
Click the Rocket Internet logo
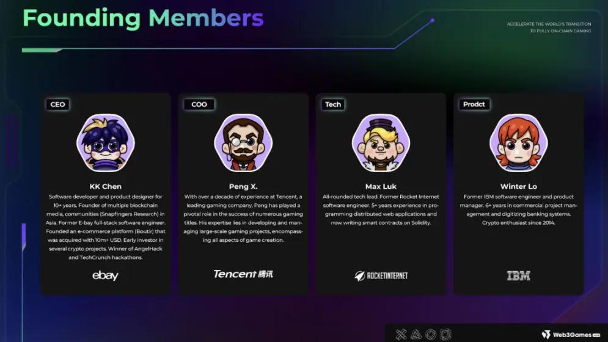point(381,275)
